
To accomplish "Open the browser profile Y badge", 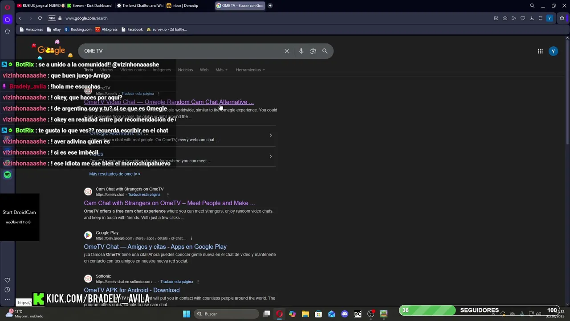I will (x=550, y=18).
